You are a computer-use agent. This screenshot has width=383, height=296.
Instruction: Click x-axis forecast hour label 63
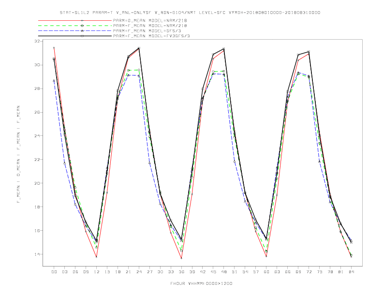click(277, 272)
